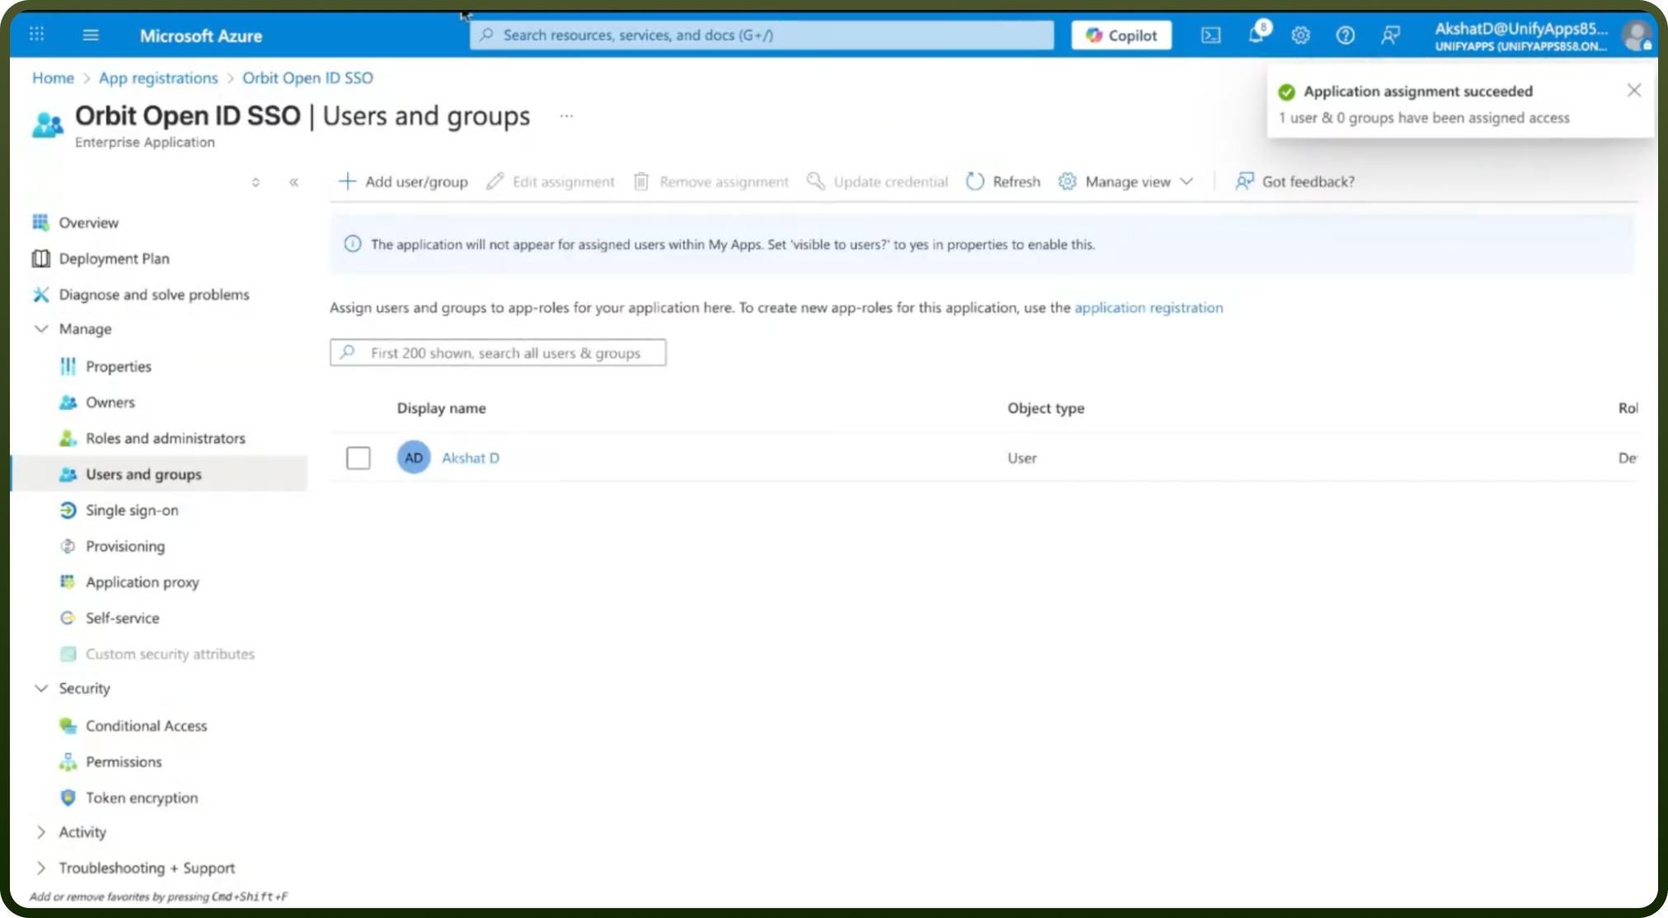Screen dimensions: 1668x918
Task: Click the top bar feedback icon
Action: coord(1390,35)
